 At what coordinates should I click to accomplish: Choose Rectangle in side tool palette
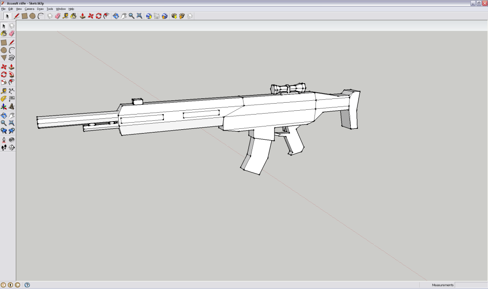coord(4,42)
